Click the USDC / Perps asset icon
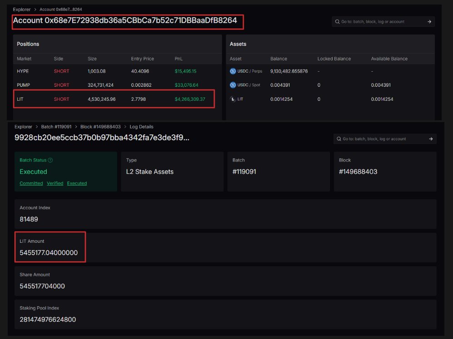453x339 pixels. pos(233,71)
